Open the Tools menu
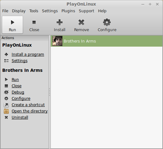Image resolution: width=163 pixels, height=149 pixels. pos(34,11)
